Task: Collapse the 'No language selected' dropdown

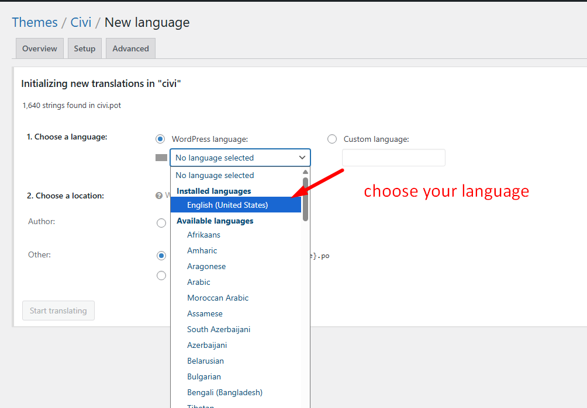Action: (240, 158)
